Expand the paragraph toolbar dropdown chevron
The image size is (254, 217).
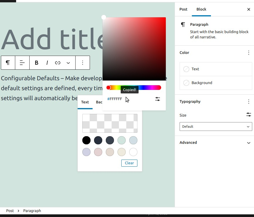(x=68, y=63)
